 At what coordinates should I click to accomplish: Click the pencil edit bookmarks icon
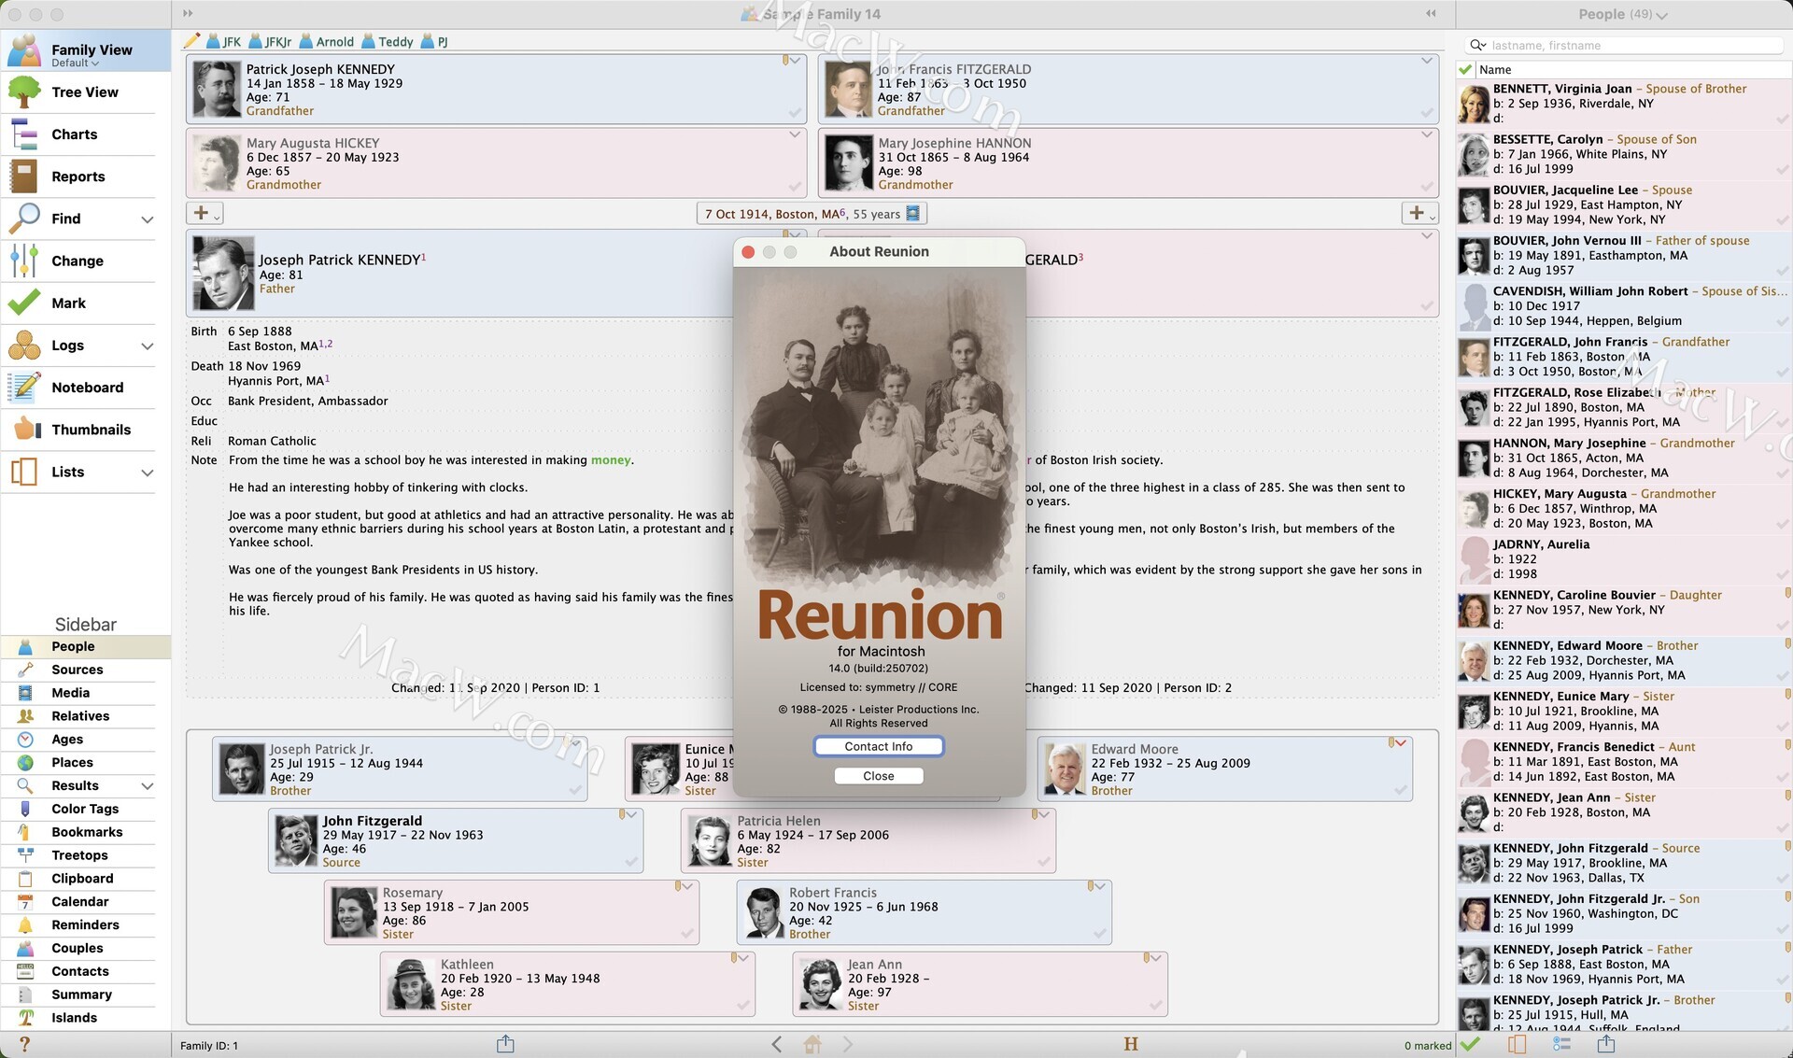[x=192, y=40]
